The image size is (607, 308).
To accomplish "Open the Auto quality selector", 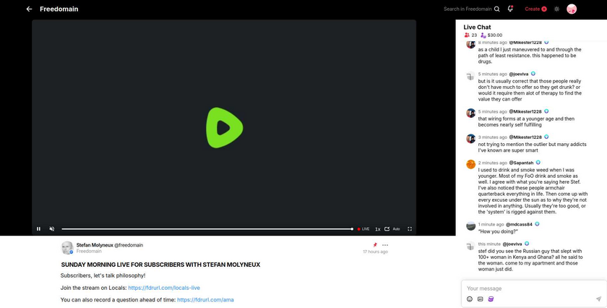I will 396,228.
